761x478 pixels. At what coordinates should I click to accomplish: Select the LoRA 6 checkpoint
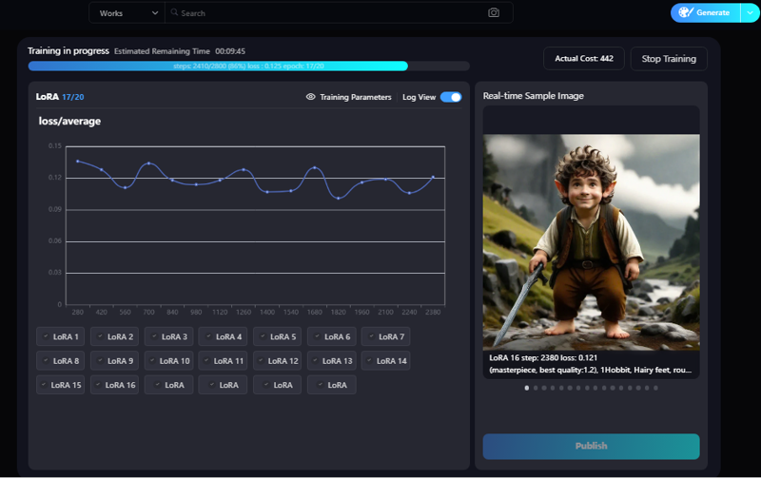[332, 336]
